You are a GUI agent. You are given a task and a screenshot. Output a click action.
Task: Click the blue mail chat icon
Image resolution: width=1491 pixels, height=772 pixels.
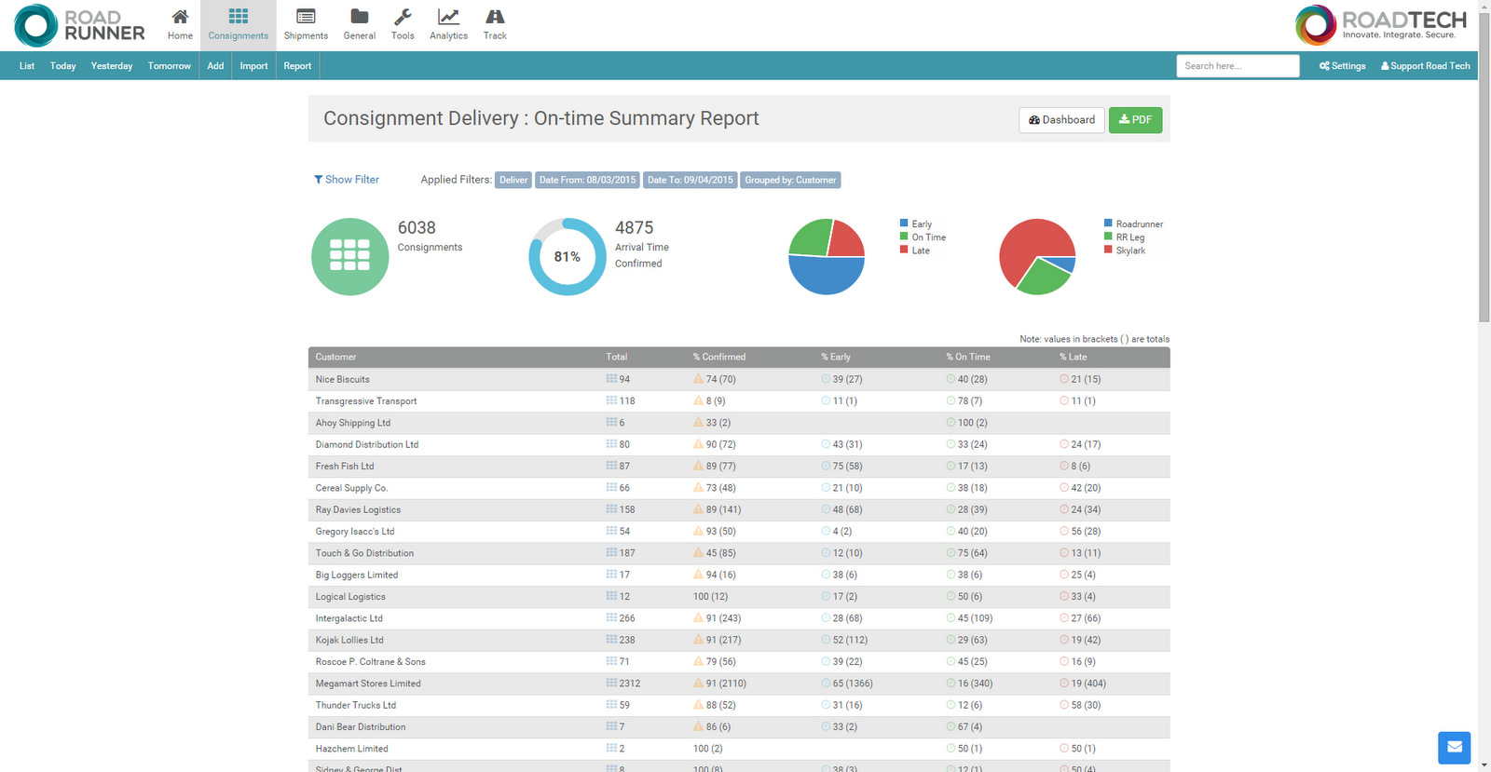click(x=1454, y=747)
